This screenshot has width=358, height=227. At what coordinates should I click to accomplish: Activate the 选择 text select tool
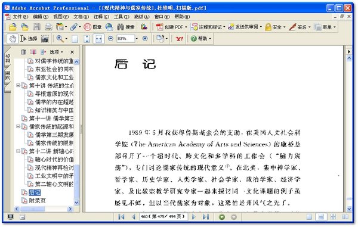[x=29, y=39]
